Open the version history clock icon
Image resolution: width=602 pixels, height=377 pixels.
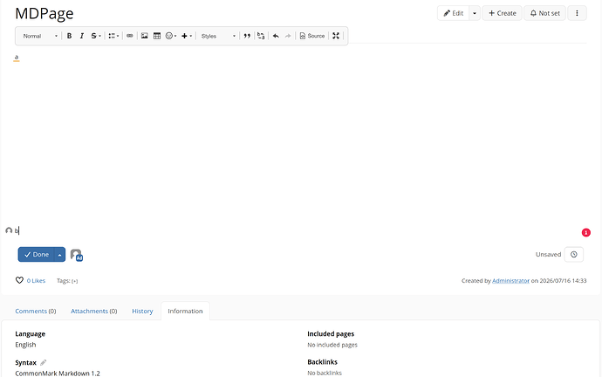[573, 255]
